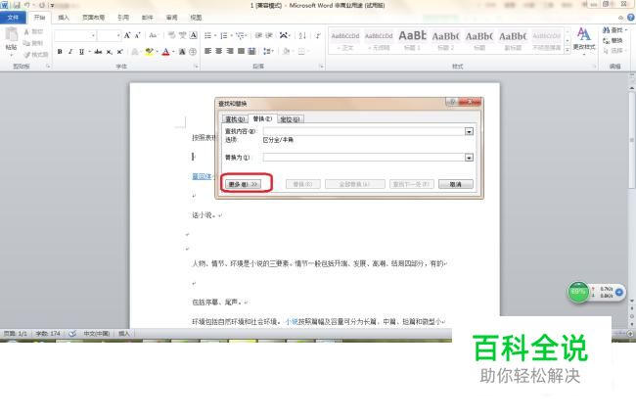Click the red font color A icon
636x418 pixels.
(x=166, y=52)
